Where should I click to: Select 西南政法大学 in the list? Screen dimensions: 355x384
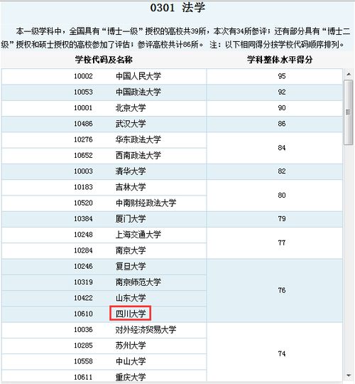(138, 155)
